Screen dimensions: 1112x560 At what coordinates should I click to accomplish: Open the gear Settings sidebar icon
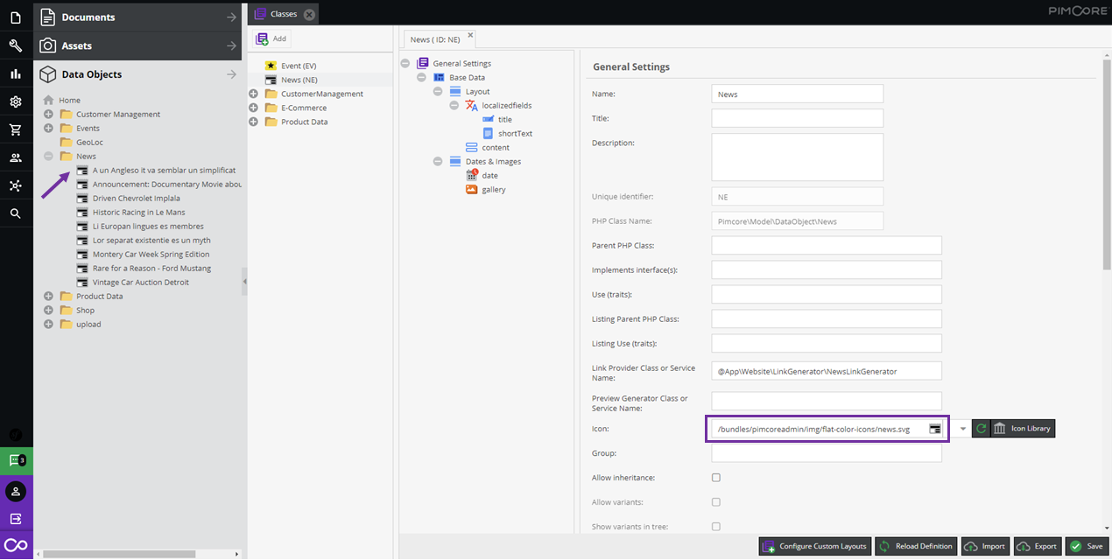tap(16, 102)
